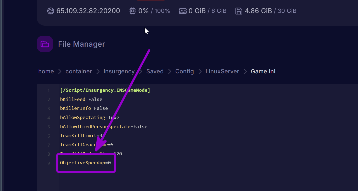Click line number 9 in the gutter
Screen dimensions: 358x191
(49, 163)
